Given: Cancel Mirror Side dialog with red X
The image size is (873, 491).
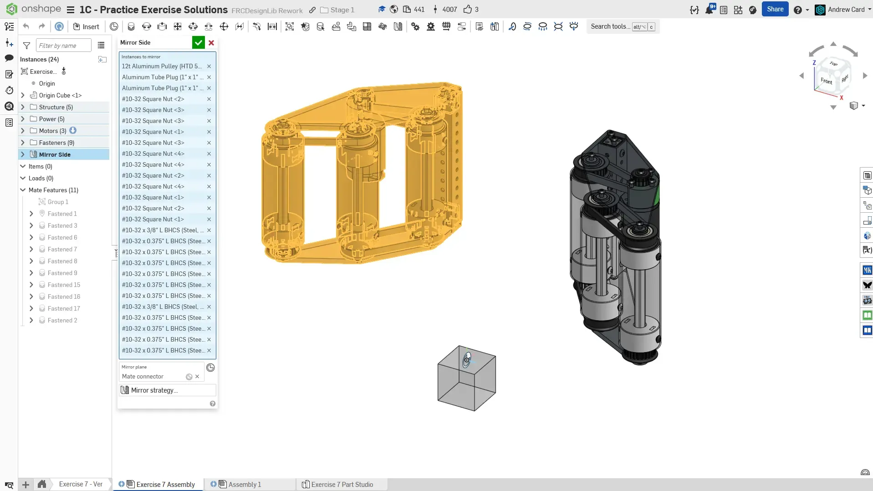Looking at the screenshot, I should point(211,42).
